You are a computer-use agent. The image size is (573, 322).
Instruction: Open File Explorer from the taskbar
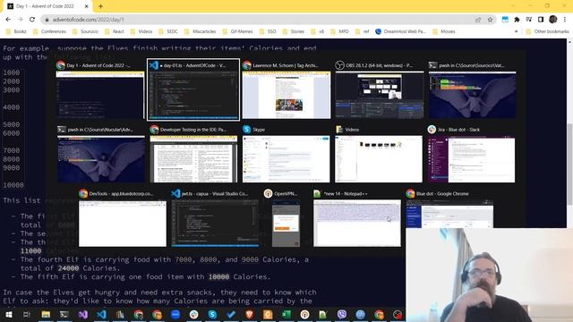click(x=46, y=314)
